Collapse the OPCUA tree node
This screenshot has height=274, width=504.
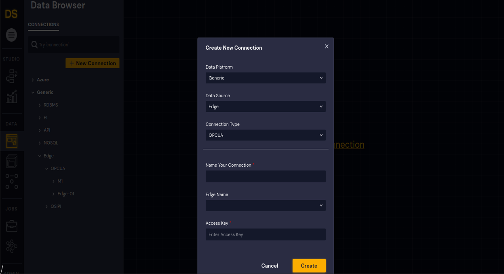tap(46, 169)
